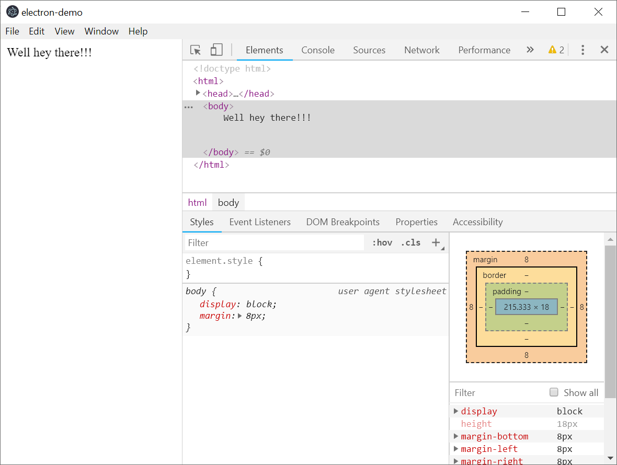The width and height of the screenshot is (617, 465).
Task: Click the computed properties Filter field
Action: tap(499, 393)
